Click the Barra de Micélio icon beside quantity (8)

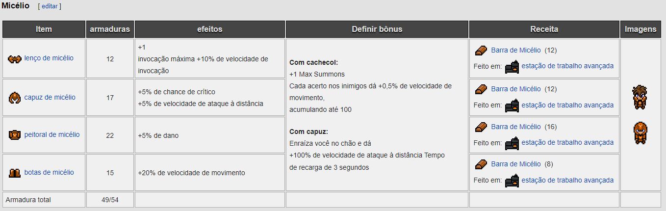(481, 164)
